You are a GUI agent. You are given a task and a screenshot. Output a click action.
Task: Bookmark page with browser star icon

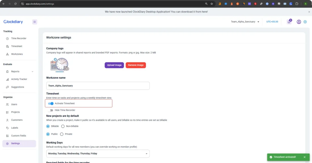tap(212, 4)
